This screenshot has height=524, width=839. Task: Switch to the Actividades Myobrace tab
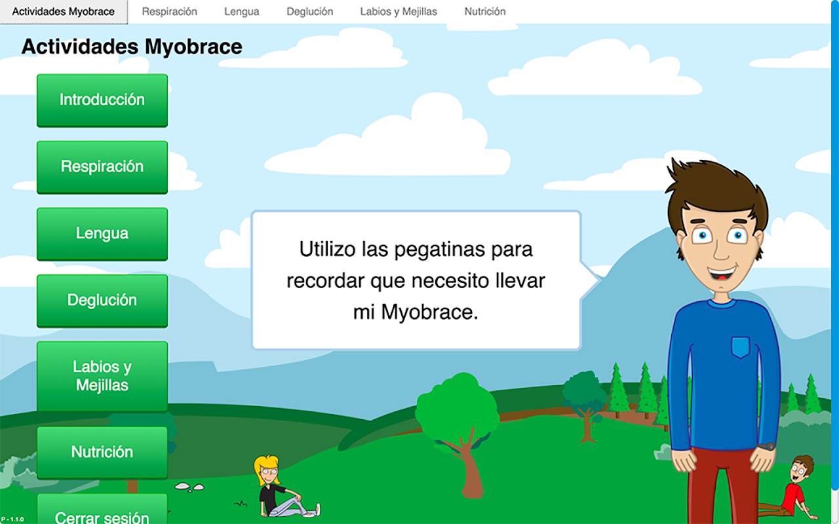[64, 12]
